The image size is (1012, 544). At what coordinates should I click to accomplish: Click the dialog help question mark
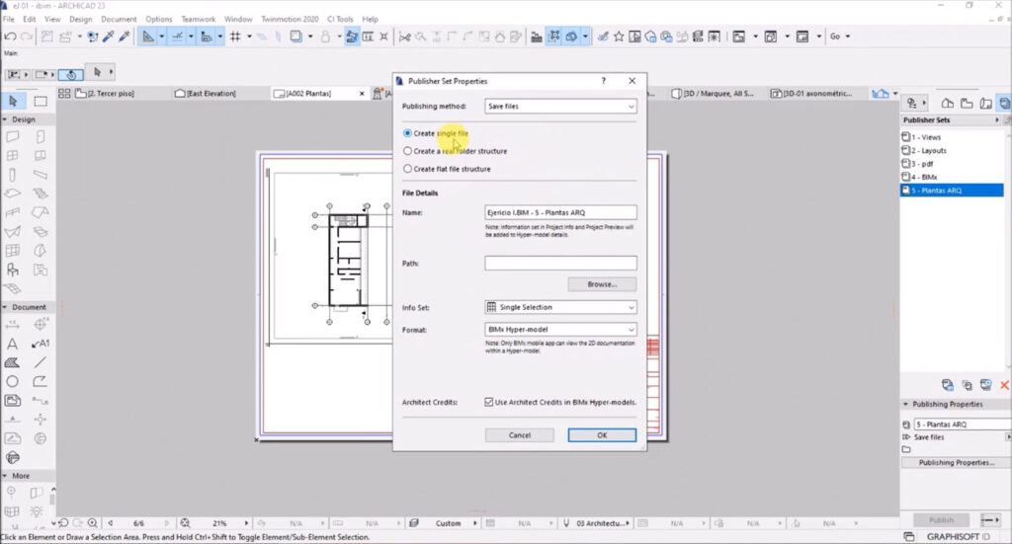point(604,81)
